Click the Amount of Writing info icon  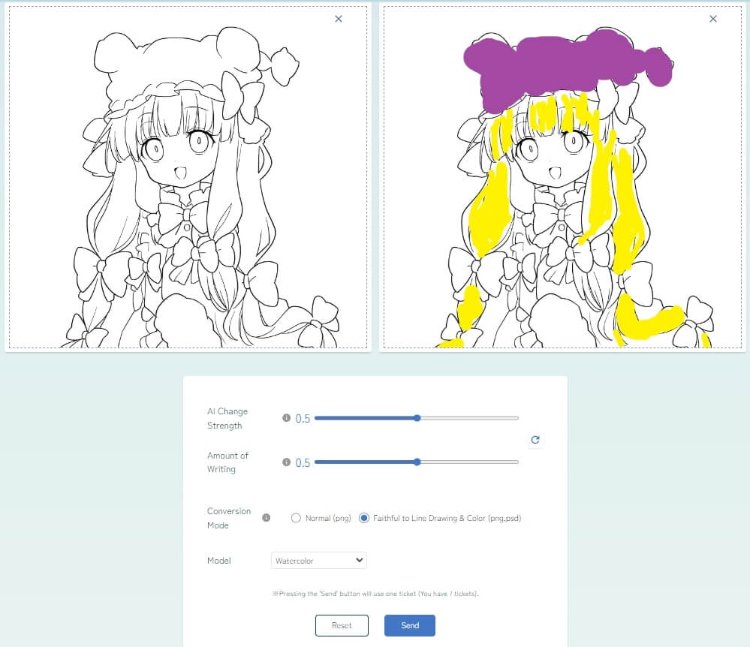pos(286,462)
